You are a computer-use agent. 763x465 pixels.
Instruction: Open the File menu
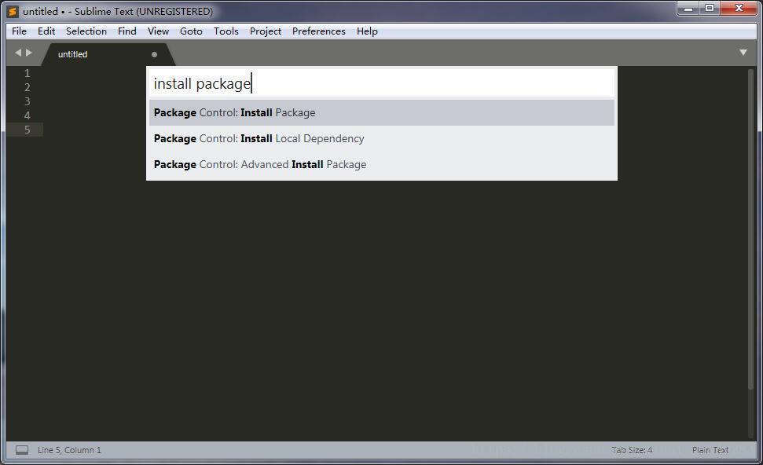point(19,31)
